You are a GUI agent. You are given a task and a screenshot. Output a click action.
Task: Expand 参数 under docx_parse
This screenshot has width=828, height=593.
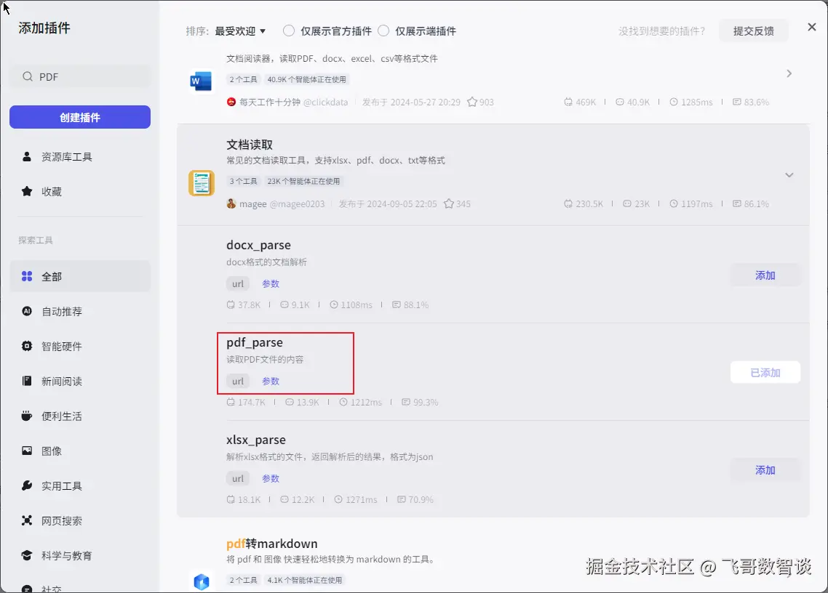click(x=271, y=284)
